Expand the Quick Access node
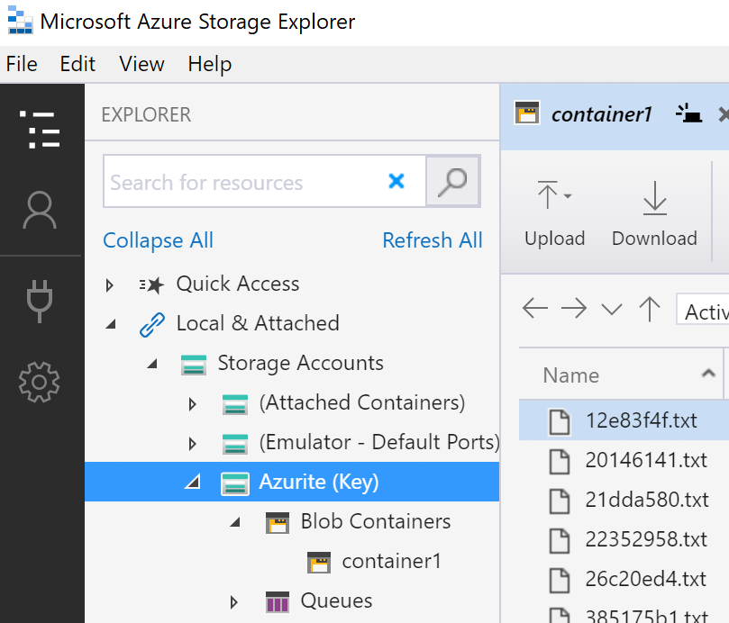Image resolution: width=729 pixels, height=623 pixels. click(109, 284)
